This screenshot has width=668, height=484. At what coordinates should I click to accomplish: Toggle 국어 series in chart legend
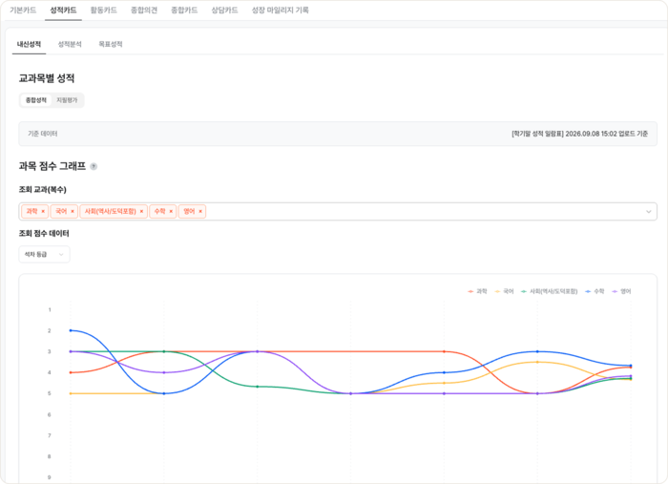pos(505,291)
